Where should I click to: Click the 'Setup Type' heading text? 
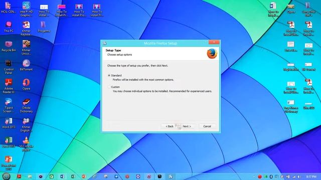point(113,50)
